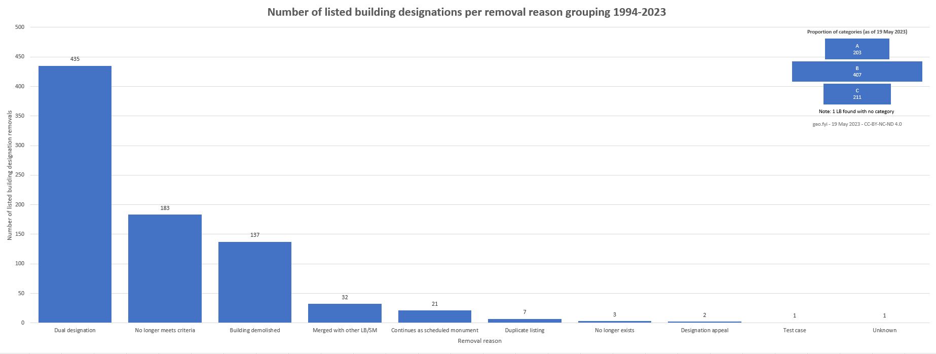The width and height of the screenshot is (936, 354).
Task: Select category C block showing 211
Action: coord(857,94)
